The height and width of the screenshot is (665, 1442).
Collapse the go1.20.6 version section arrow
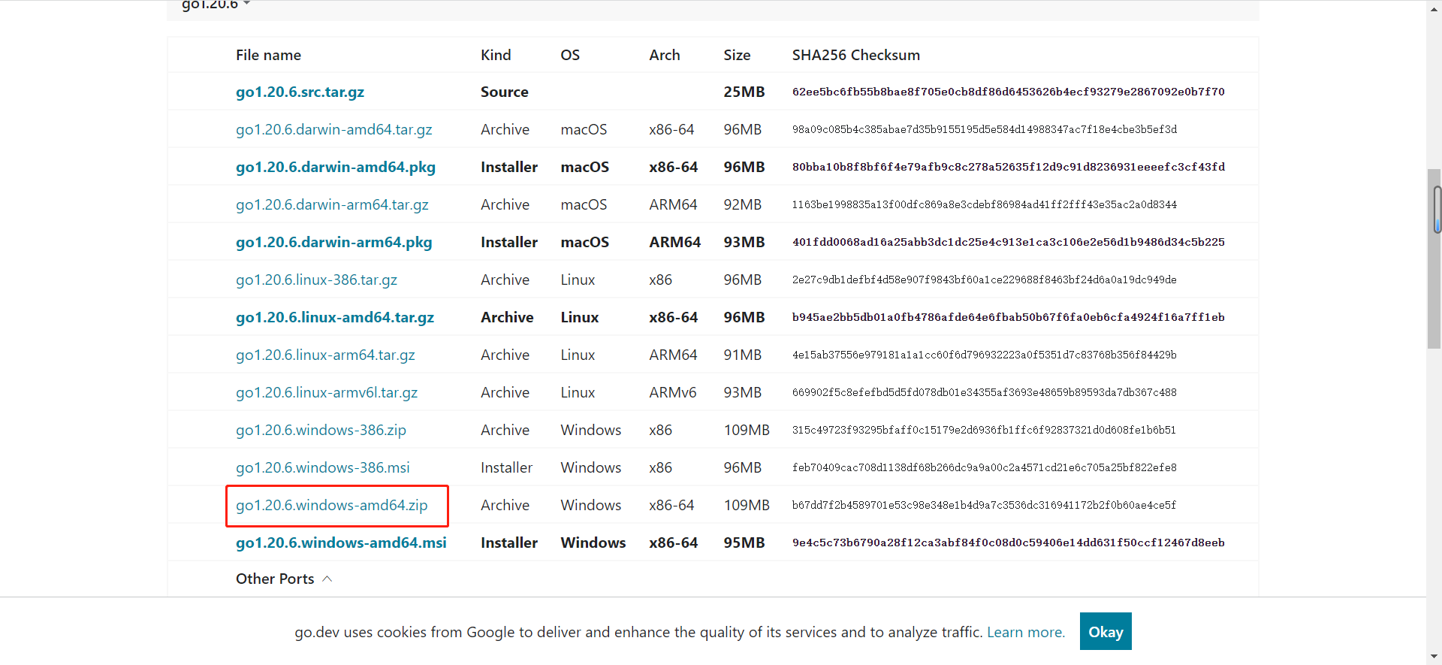246,5
